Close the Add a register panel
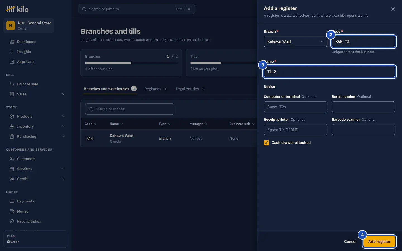 (393, 9)
